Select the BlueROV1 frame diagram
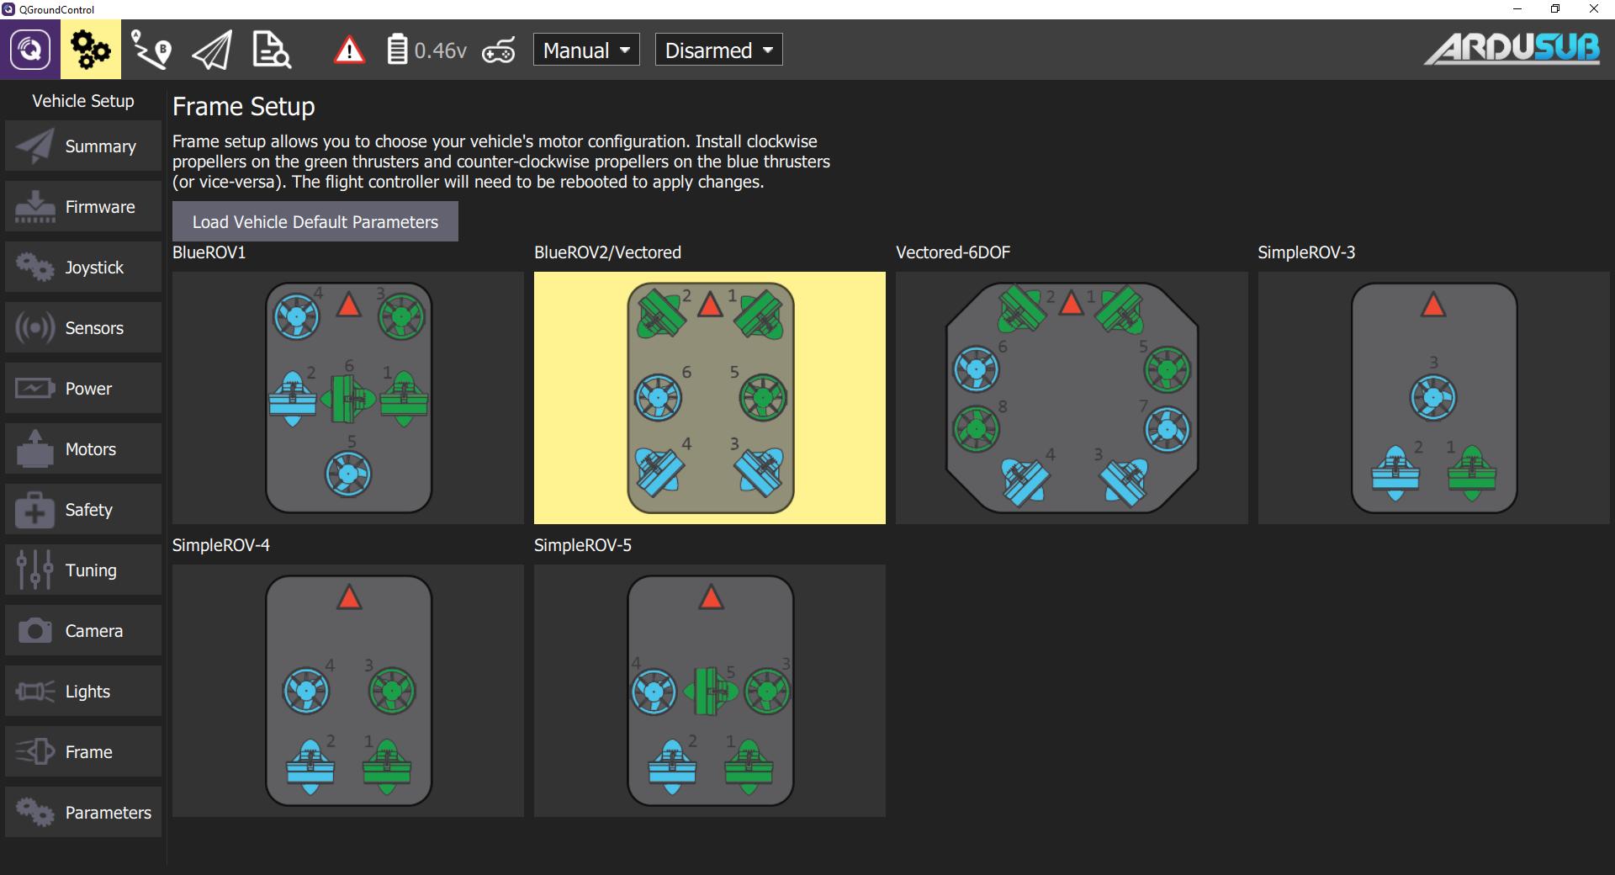 [x=348, y=398]
